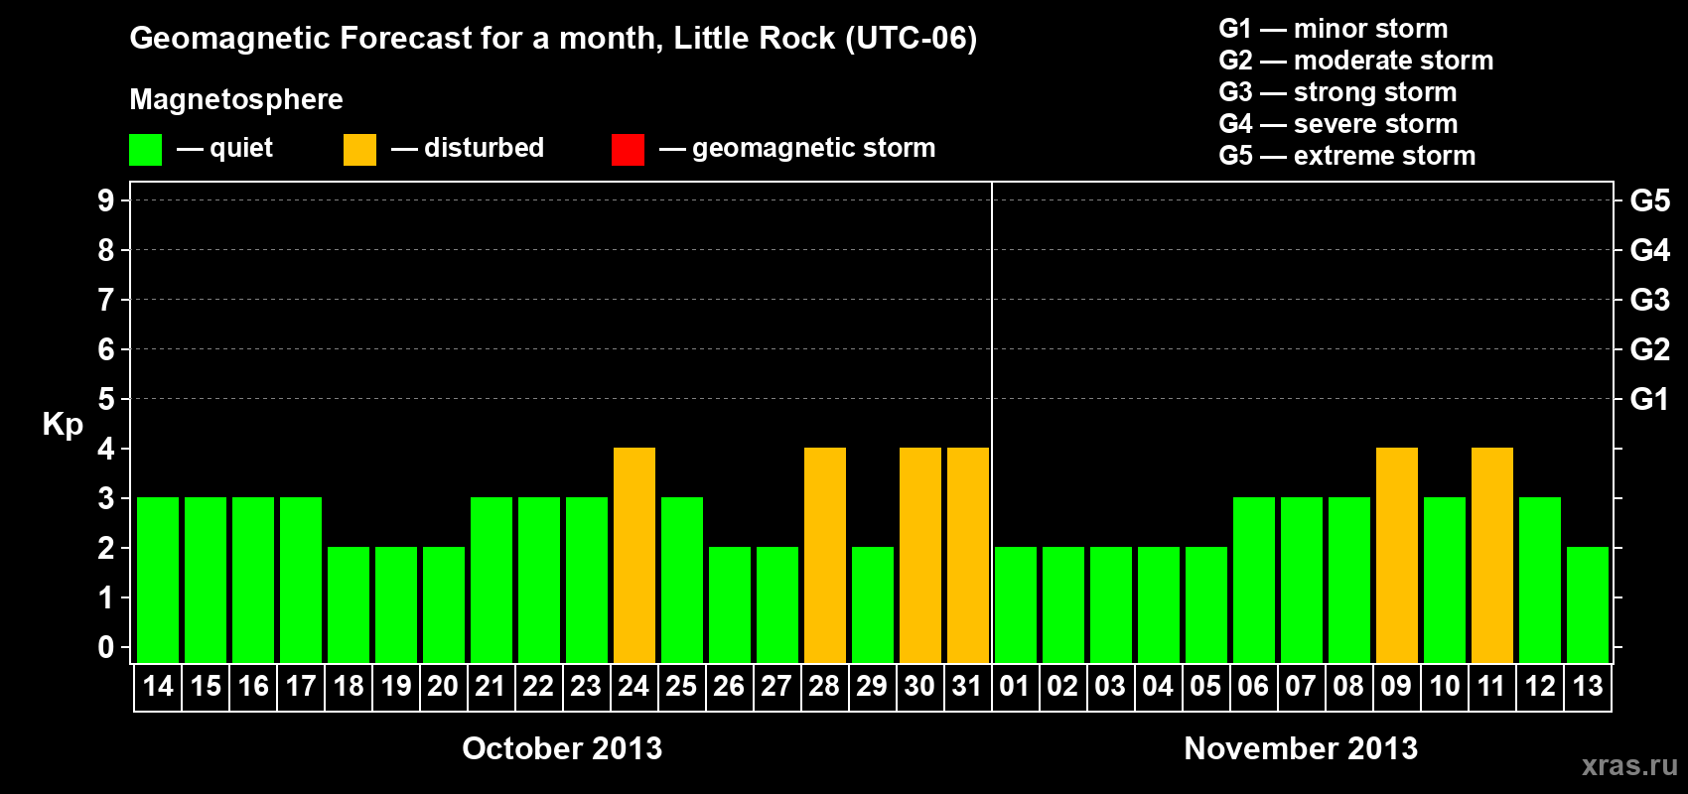Click date label 20 on the axis
Screen dimensions: 1688x794
(443, 686)
